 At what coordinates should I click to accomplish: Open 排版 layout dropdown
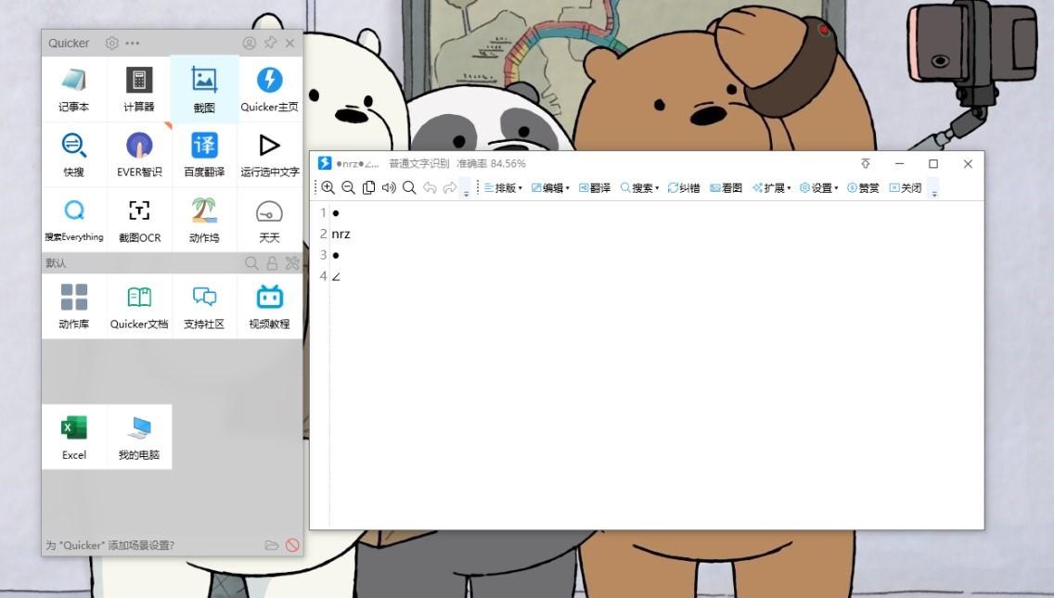point(504,188)
